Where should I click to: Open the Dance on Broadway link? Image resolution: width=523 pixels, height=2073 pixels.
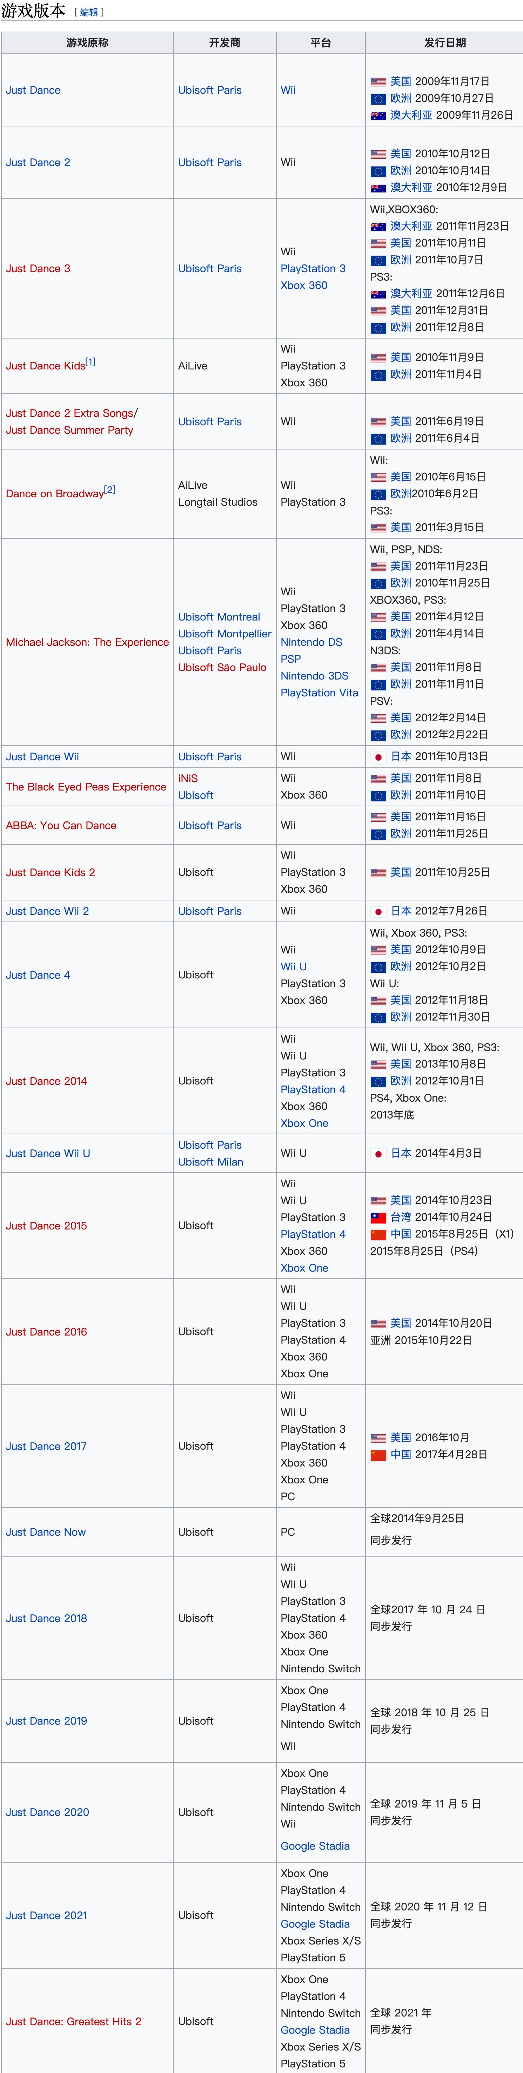click(x=55, y=494)
